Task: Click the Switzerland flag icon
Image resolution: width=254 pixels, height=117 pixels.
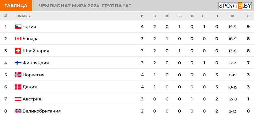Action: [18, 51]
